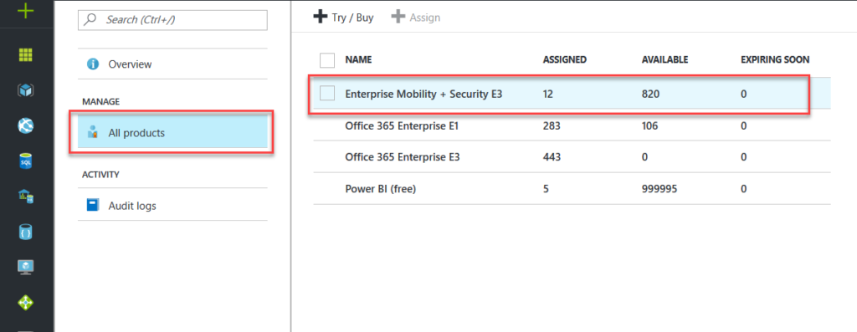This screenshot has height=332, width=857.
Task: Open Power BI (free) product
Action: pos(381,189)
